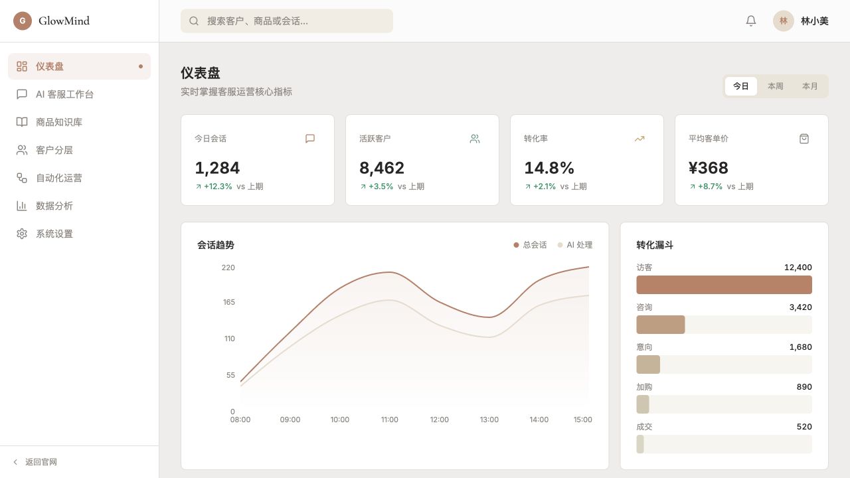
Task: Click the 意向 funnel bar
Action: coord(724,364)
